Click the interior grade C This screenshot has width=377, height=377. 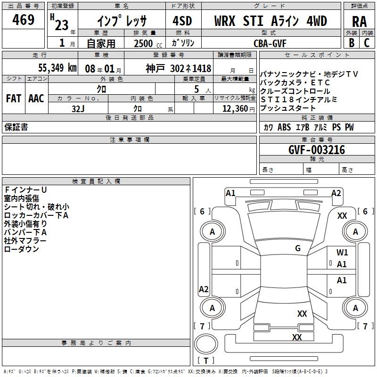(x=367, y=43)
